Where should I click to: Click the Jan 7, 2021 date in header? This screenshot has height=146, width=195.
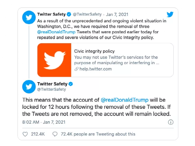(117, 15)
